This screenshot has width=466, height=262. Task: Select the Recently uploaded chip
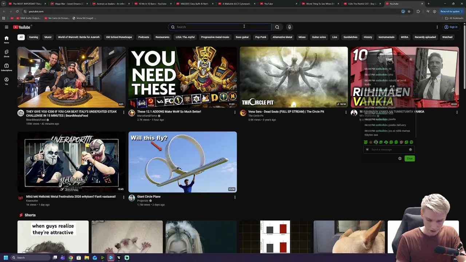point(425,37)
